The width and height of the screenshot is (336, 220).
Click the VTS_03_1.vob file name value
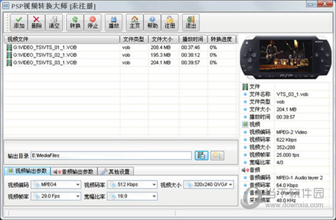pyautogui.click(x=292, y=94)
